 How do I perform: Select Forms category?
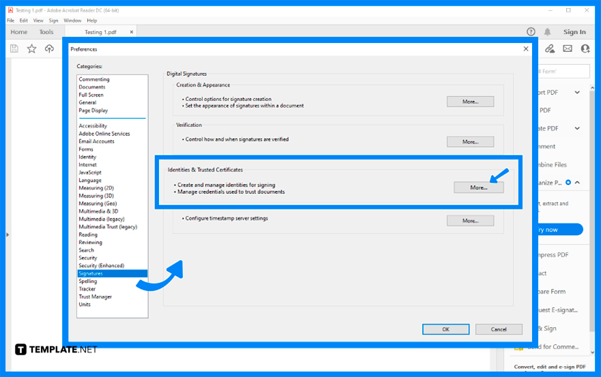(x=86, y=150)
